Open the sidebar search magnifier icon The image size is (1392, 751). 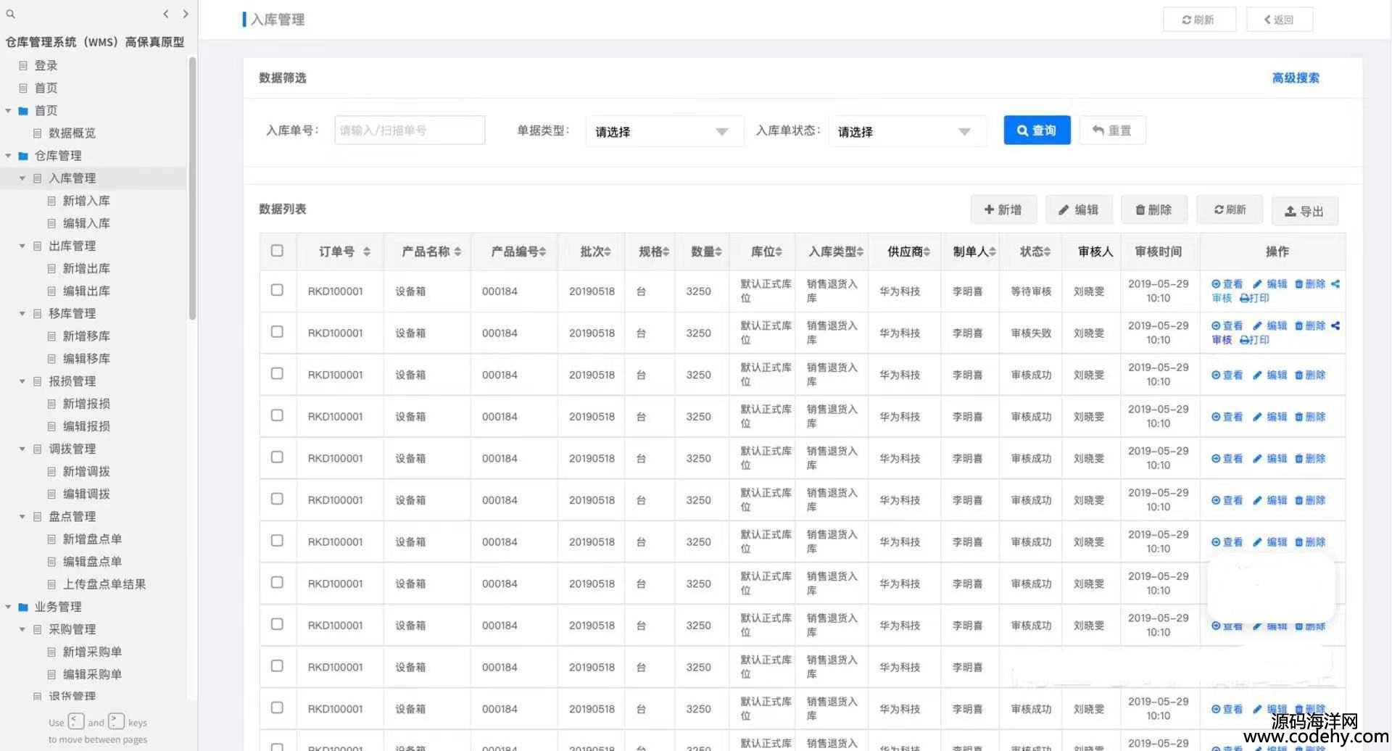tap(10, 14)
